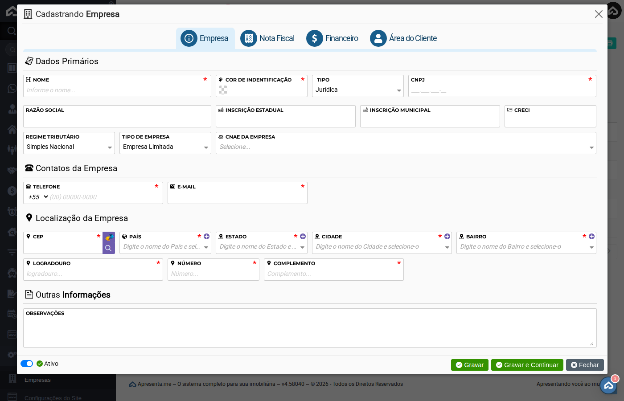Screen dimensions: 624x401
Task: Click the colorful CEP lookup icon
Action: 109,237
